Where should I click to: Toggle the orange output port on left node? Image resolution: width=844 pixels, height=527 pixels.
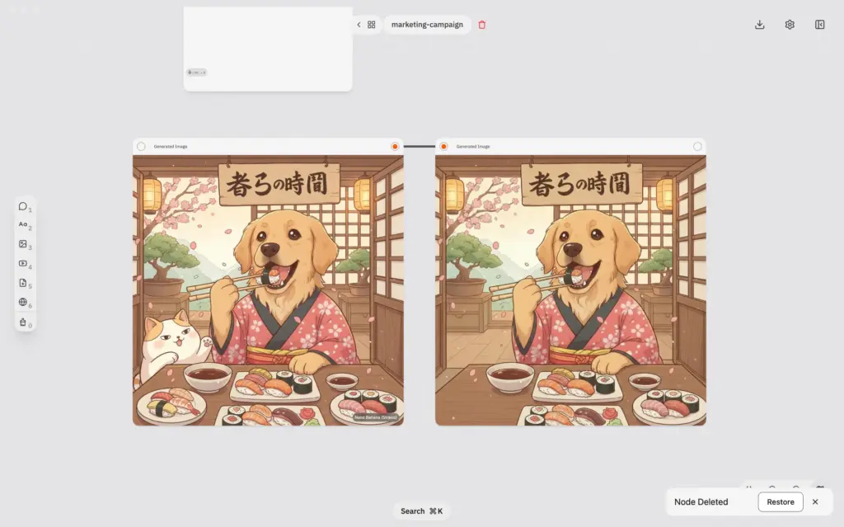[396, 145]
